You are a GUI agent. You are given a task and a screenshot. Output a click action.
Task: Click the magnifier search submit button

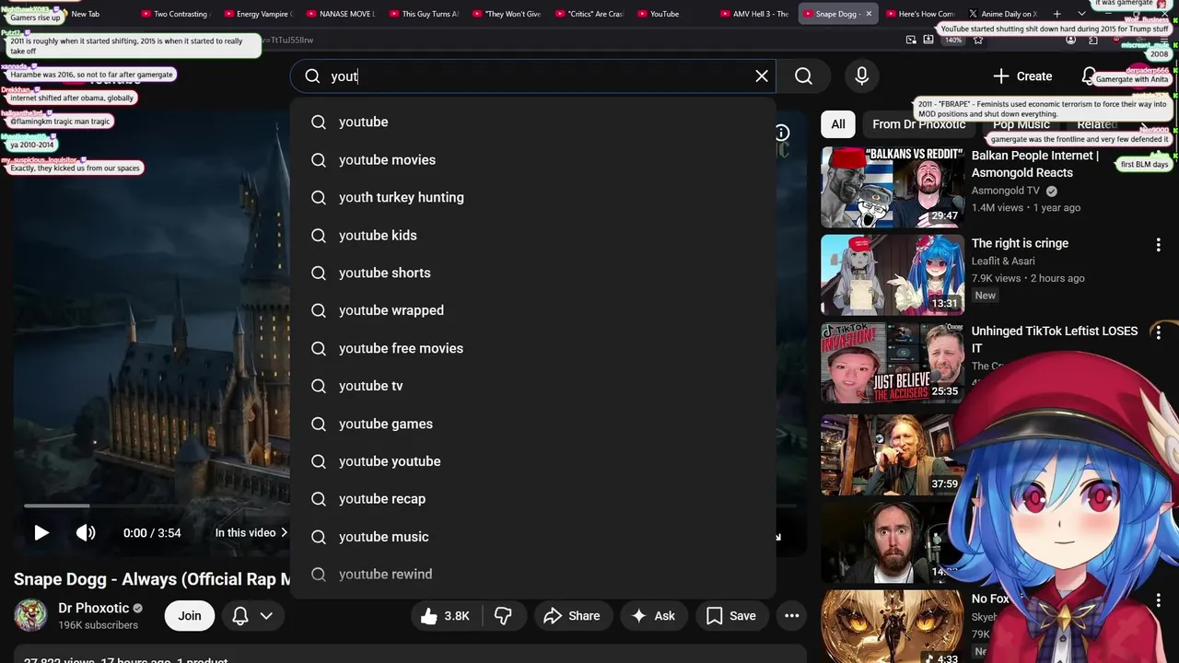tap(803, 76)
